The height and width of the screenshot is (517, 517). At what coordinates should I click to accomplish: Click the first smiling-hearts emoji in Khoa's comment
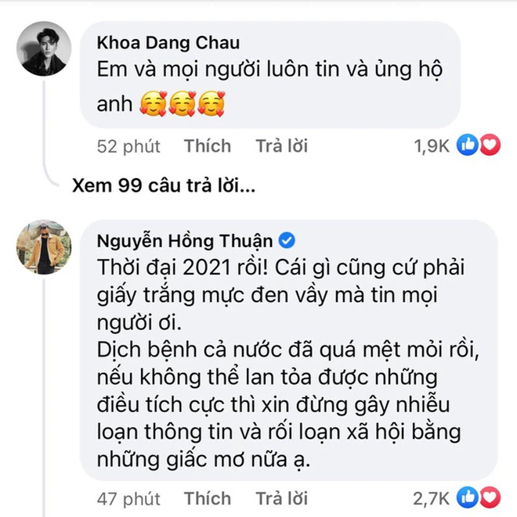click(152, 103)
